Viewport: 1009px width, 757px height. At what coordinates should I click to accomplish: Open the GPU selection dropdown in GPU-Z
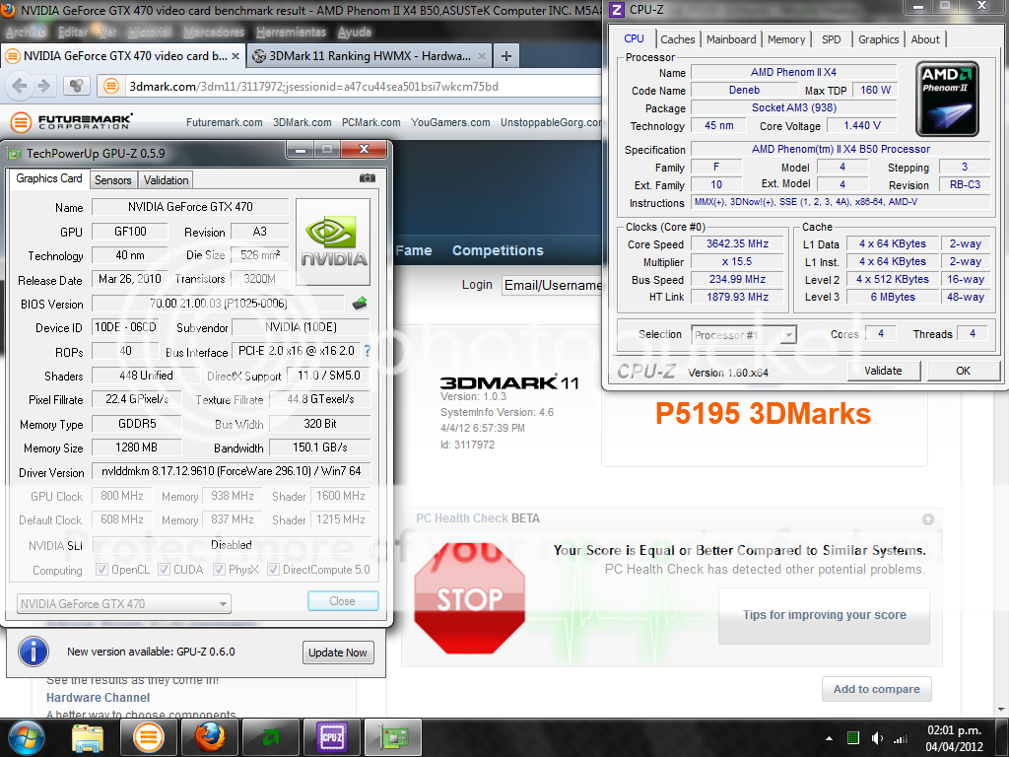click(x=123, y=604)
